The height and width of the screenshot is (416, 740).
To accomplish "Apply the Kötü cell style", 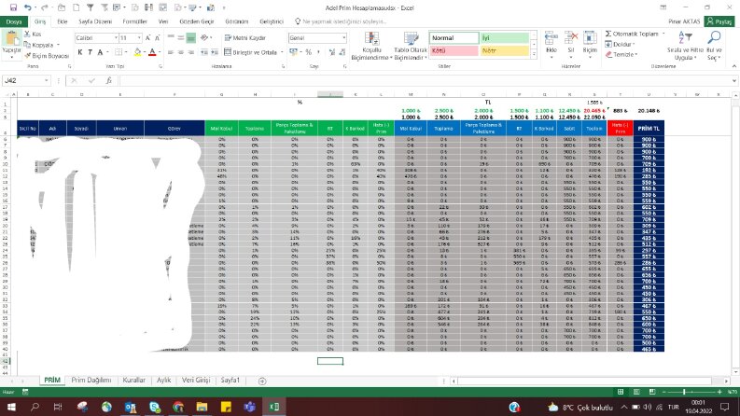I will coord(454,50).
